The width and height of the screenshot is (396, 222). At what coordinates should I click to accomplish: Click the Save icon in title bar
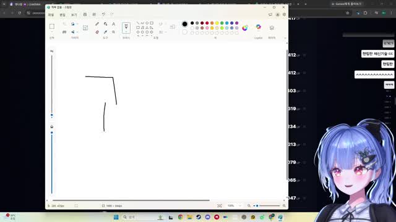(85, 15)
